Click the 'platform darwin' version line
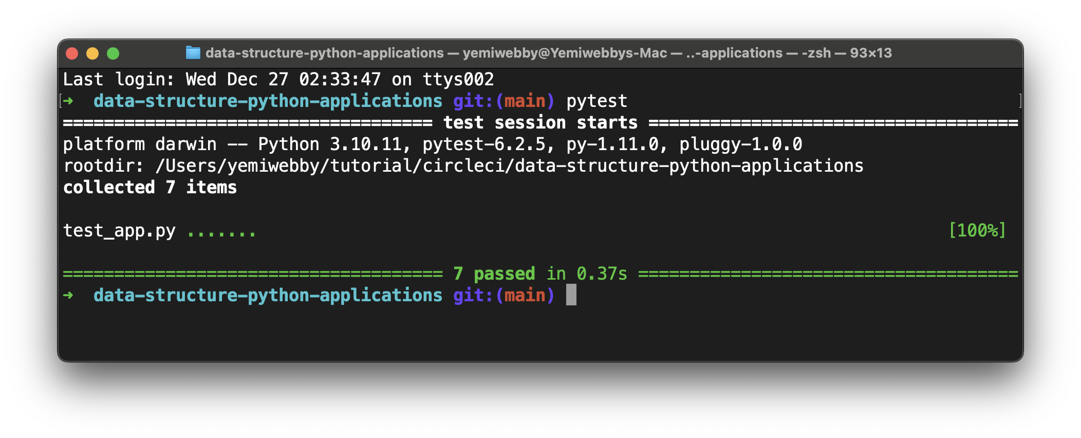Screen dimensions: 1081x438 tap(433, 144)
